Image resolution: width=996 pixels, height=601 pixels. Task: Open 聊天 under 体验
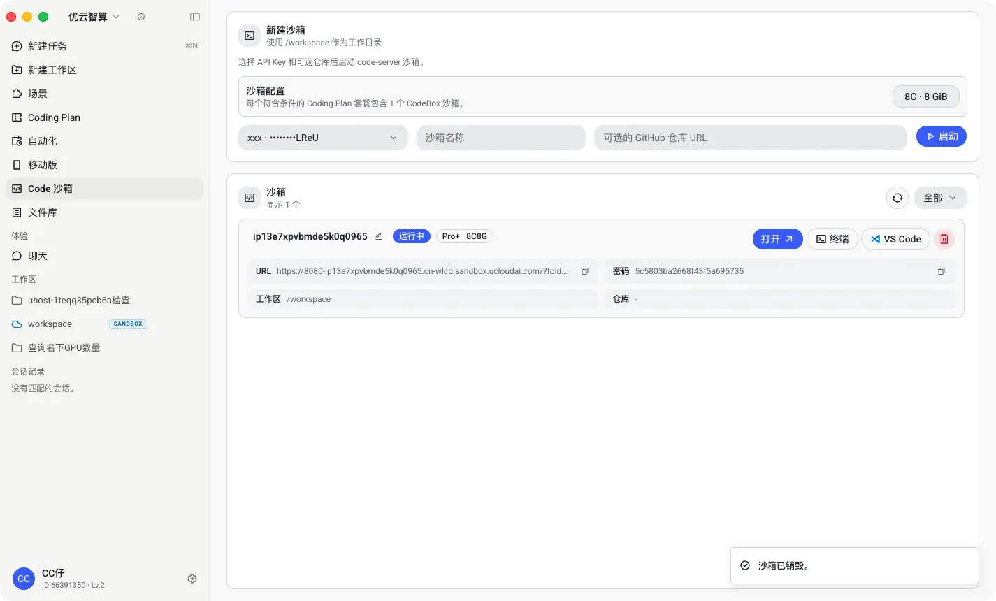click(105, 256)
